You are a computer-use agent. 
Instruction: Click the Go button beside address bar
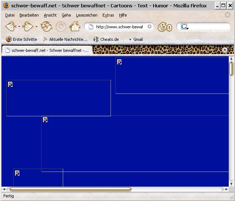tap(164, 27)
